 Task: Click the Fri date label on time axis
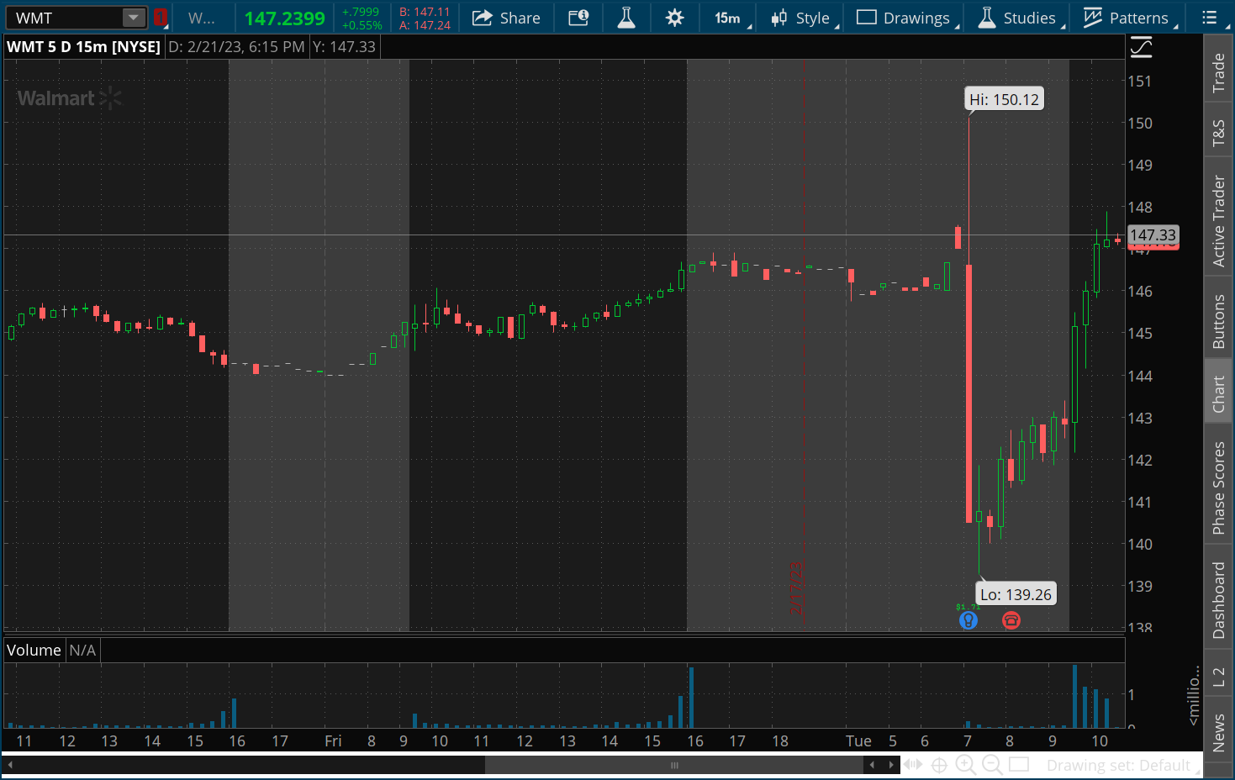point(333,740)
